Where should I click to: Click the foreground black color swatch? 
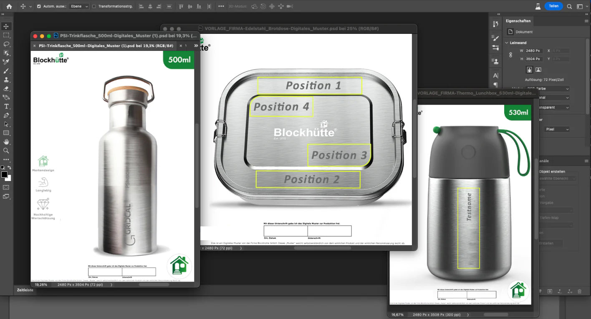pos(4,174)
